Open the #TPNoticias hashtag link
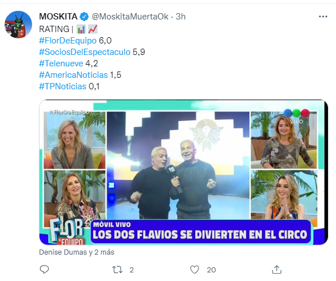Image resolution: width=336 pixels, height=281 pixels. tap(62, 86)
